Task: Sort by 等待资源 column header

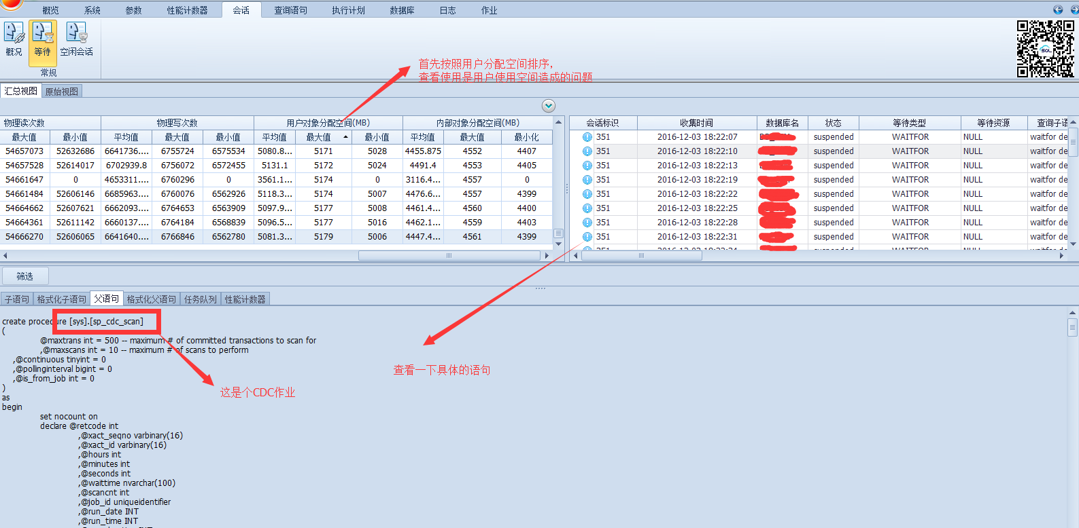Action: click(994, 123)
